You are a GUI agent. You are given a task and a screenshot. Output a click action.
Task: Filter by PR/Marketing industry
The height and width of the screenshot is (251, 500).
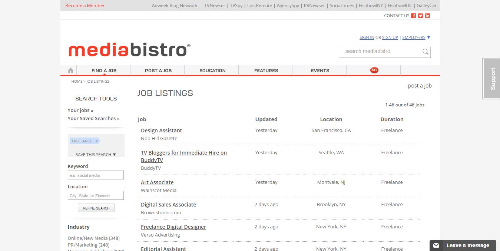[89, 245]
